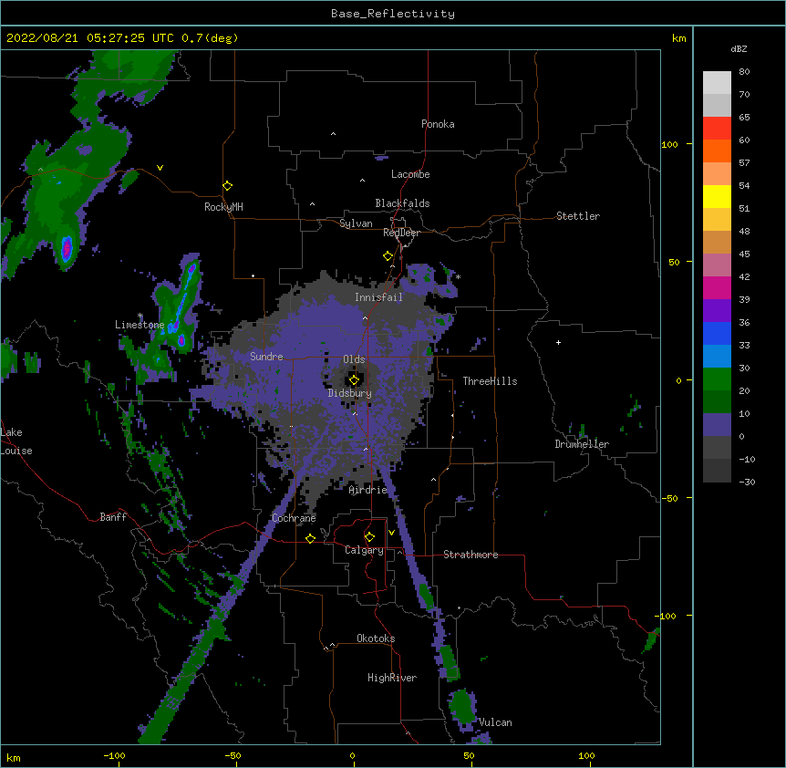
Task: Click the Sylvan label
Action: point(356,223)
